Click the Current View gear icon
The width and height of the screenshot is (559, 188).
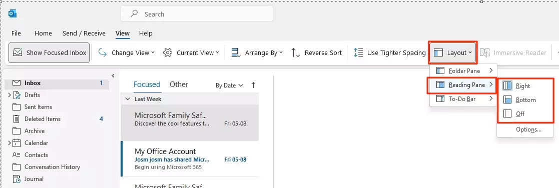(167, 52)
